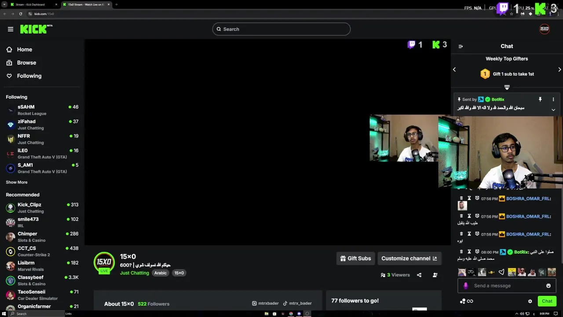Open smile473 recommended channel

point(42,222)
